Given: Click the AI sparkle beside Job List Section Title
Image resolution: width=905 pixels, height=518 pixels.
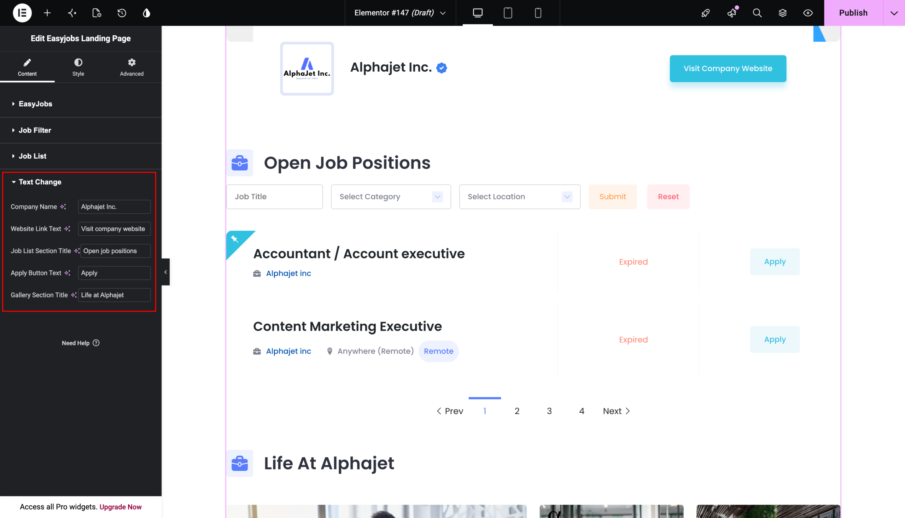Looking at the screenshot, I should point(76,251).
